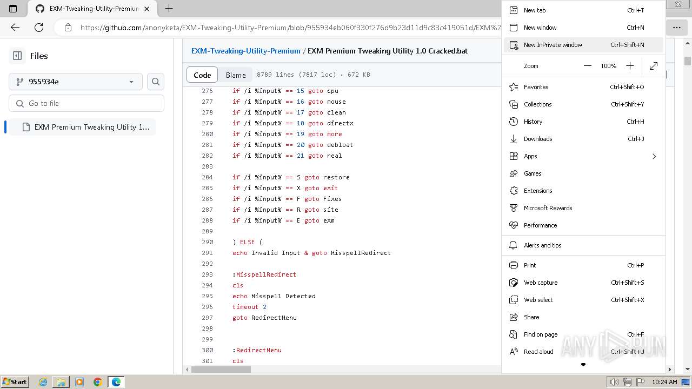Click line number 290
Image resolution: width=692 pixels, height=389 pixels.
coord(207,242)
